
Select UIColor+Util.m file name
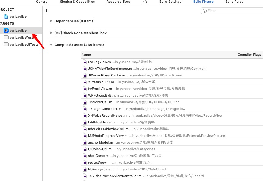pyautogui.click(x=100, y=149)
